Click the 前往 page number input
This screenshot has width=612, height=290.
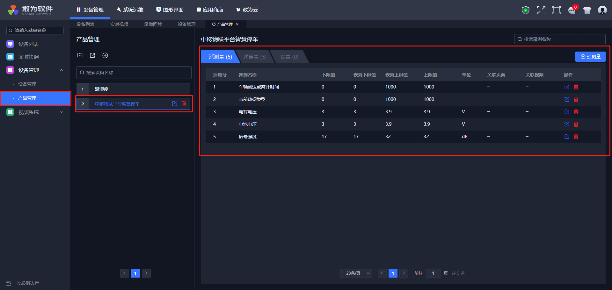pos(433,273)
